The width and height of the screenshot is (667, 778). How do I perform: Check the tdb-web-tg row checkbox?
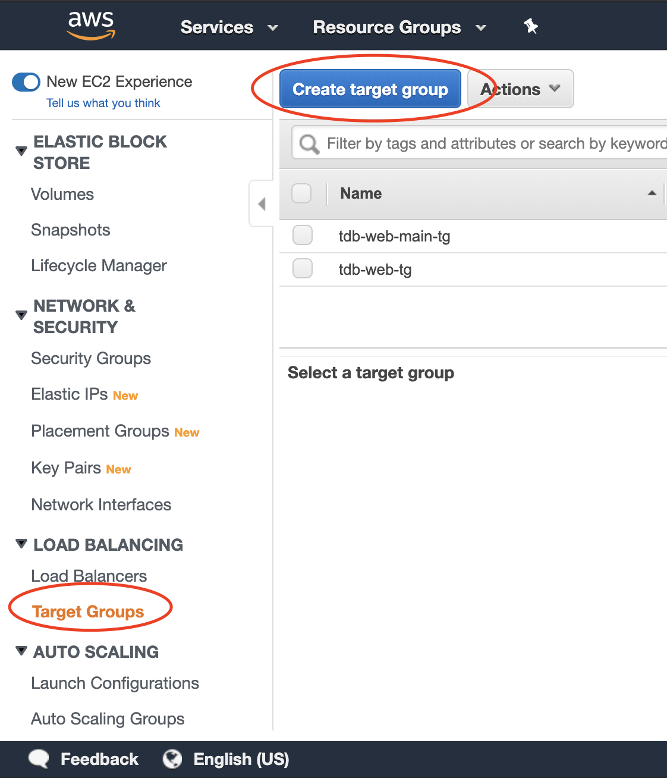[x=303, y=269]
